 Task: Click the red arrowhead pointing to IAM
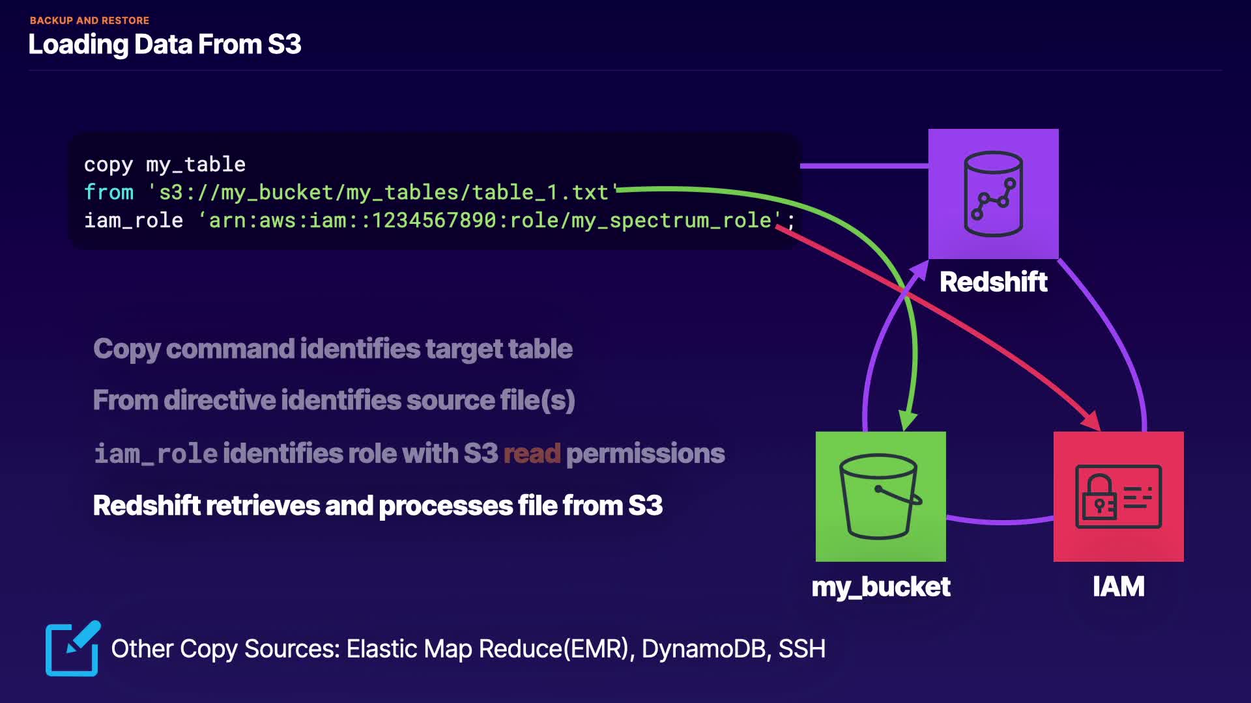pos(1091,420)
